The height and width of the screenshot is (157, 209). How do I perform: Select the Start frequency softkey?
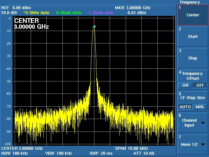pos(193,37)
